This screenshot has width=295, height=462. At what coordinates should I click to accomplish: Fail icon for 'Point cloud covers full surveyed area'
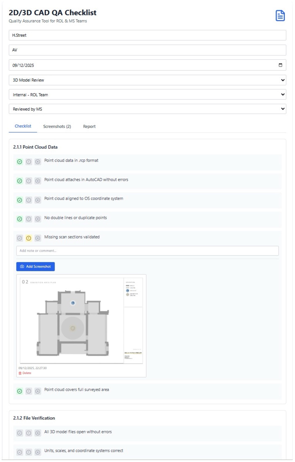tap(38, 391)
